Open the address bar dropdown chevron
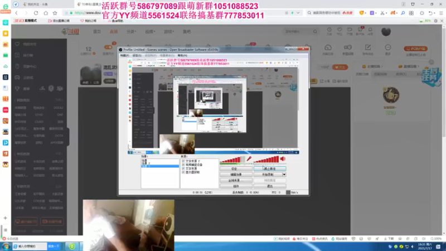This screenshot has width=446, height=251. point(298,13)
